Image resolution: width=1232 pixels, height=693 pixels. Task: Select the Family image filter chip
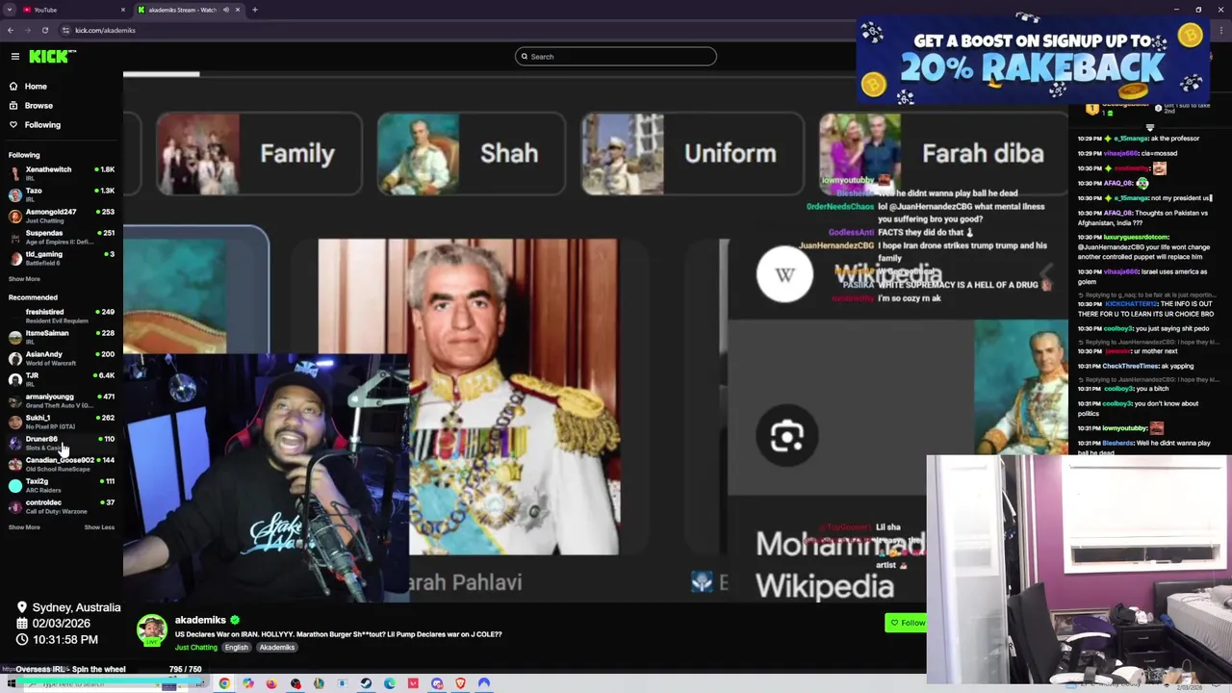tap(259, 154)
